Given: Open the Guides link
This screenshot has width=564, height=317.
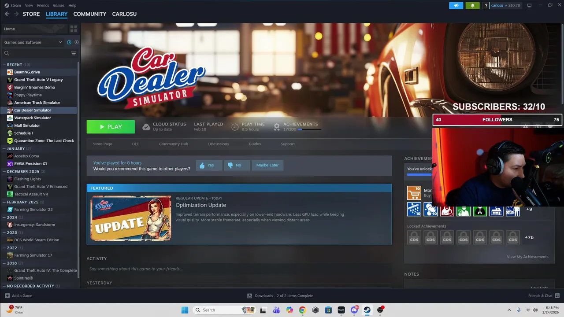Looking at the screenshot, I should (255, 144).
